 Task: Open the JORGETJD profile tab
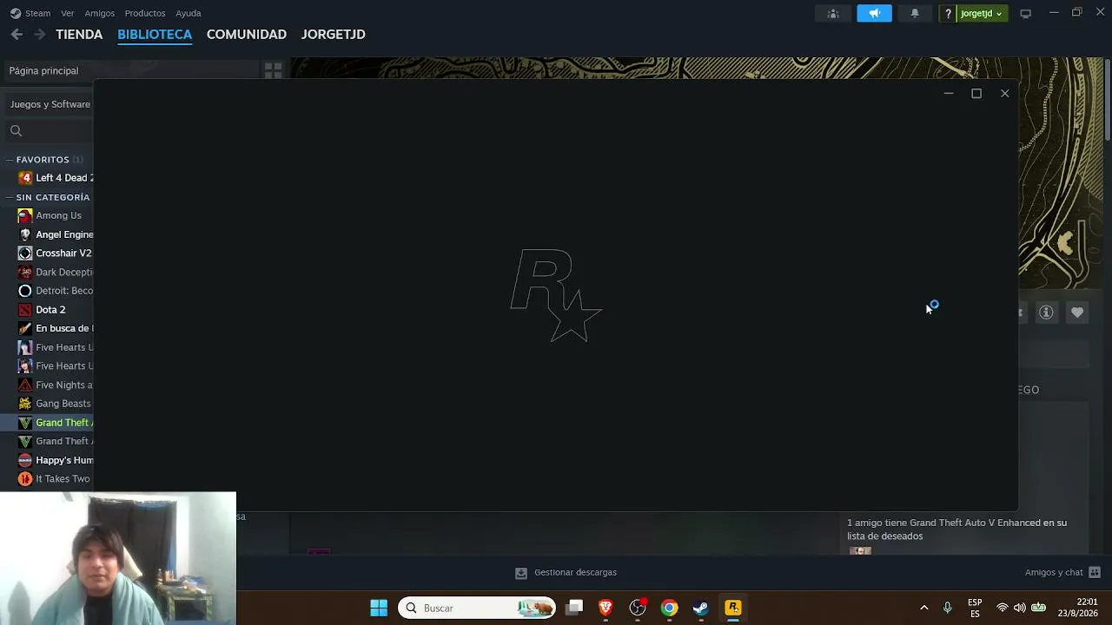pos(334,35)
